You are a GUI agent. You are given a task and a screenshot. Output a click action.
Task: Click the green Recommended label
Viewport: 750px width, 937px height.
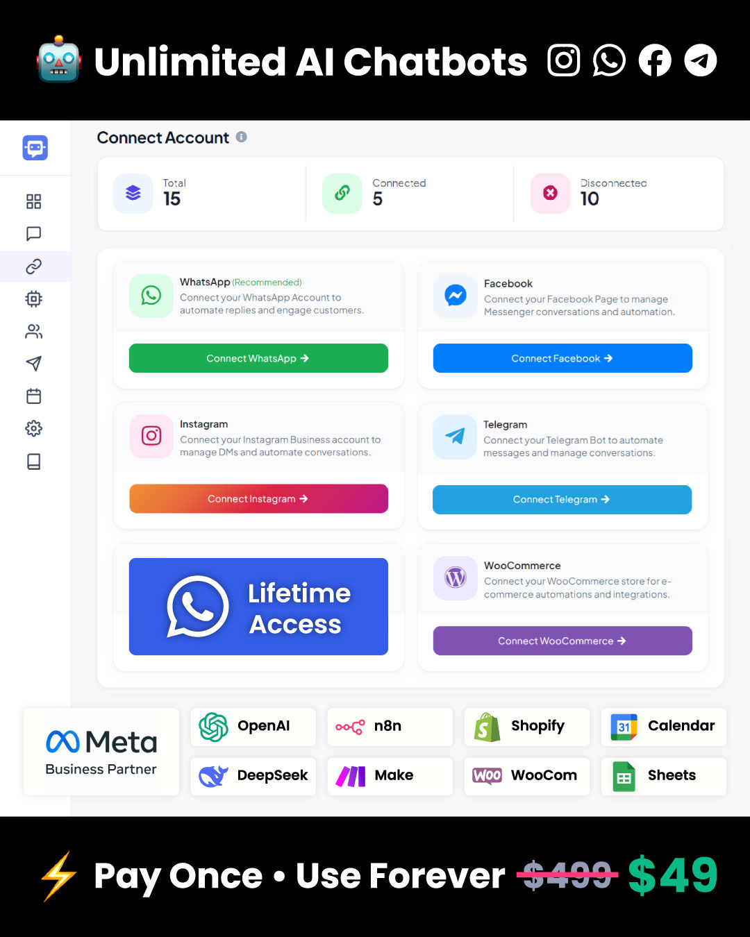[267, 282]
